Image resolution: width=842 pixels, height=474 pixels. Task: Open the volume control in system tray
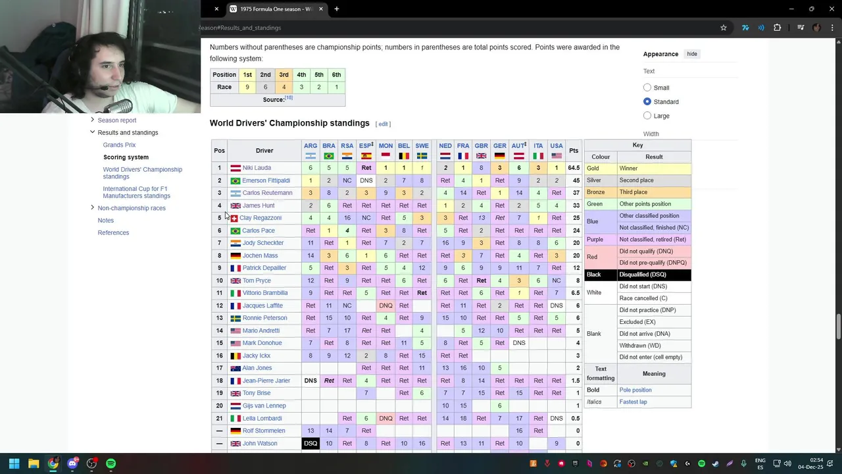coord(787,463)
